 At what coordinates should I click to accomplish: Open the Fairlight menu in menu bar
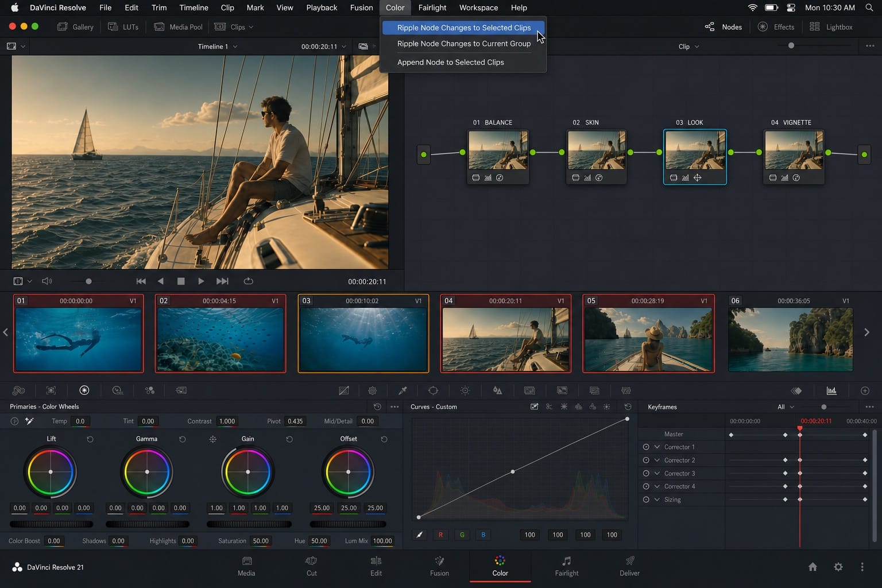click(x=432, y=7)
